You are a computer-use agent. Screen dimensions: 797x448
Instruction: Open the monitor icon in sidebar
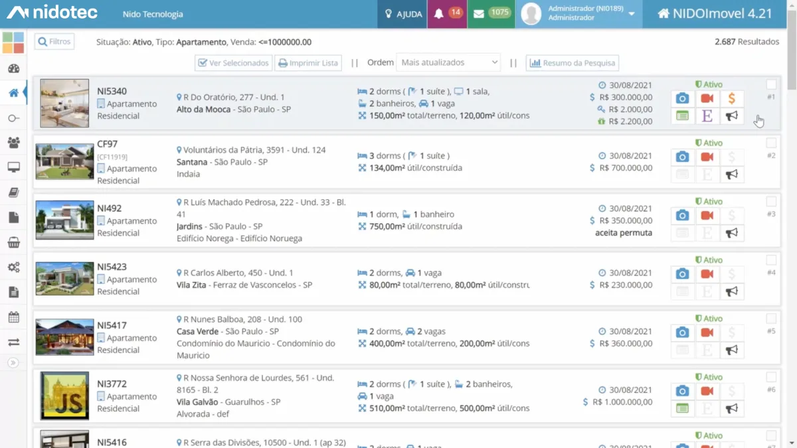pyautogui.click(x=13, y=167)
